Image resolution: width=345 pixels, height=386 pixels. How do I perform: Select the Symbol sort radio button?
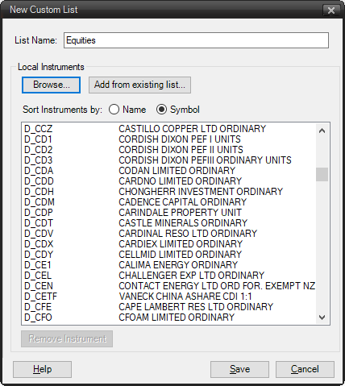(161, 110)
